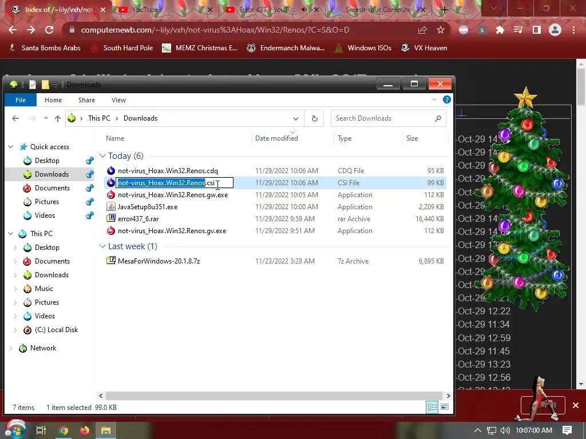Click search magnifier in Search Downloads
This screenshot has height=439, width=586.
[x=438, y=118]
